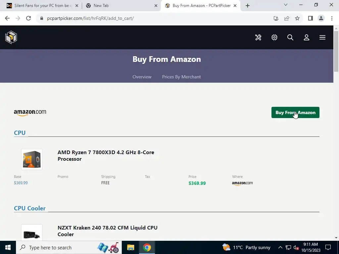Image resolution: width=339 pixels, height=254 pixels.
Task: Expand the tab search chevron
Action: [286, 5]
